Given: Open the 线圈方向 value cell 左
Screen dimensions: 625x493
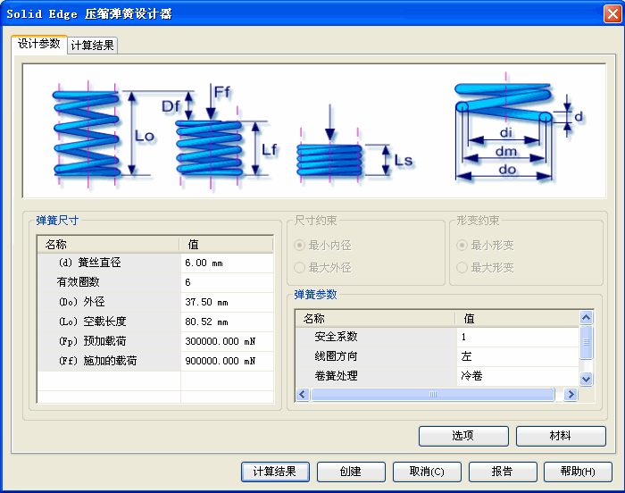Looking at the screenshot, I should 516,356.
